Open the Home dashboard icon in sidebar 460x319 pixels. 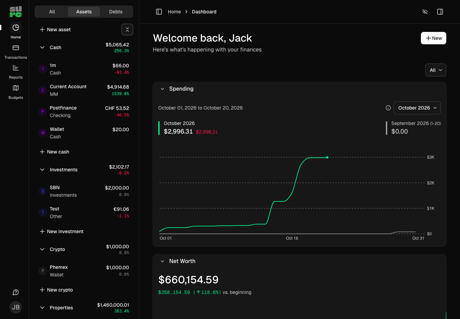(16, 27)
